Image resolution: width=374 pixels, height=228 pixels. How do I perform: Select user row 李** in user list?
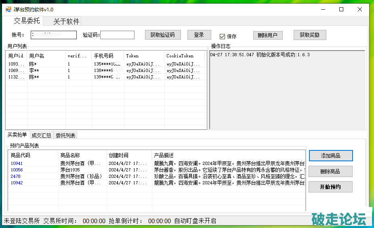[34, 70]
